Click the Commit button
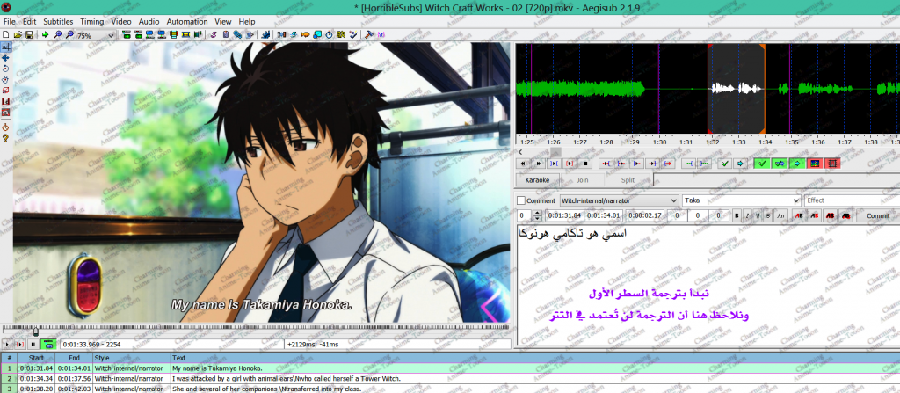900x393 pixels. pyautogui.click(x=877, y=215)
